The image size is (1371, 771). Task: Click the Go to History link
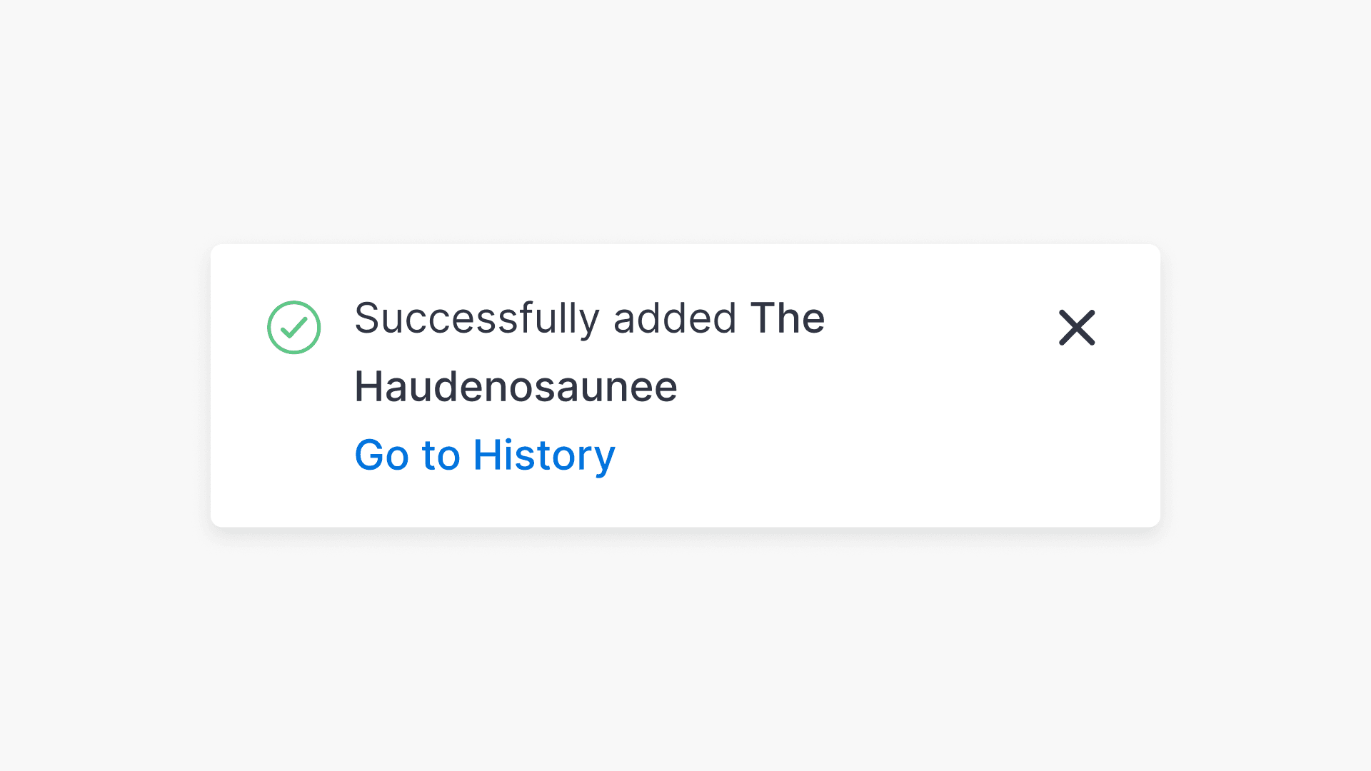(484, 455)
